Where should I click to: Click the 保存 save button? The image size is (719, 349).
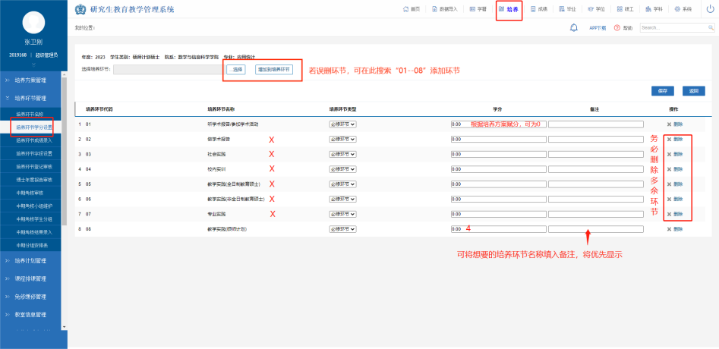(x=662, y=90)
